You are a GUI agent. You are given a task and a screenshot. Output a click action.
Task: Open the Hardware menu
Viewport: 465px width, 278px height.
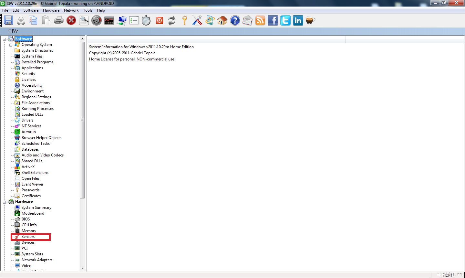point(51,10)
